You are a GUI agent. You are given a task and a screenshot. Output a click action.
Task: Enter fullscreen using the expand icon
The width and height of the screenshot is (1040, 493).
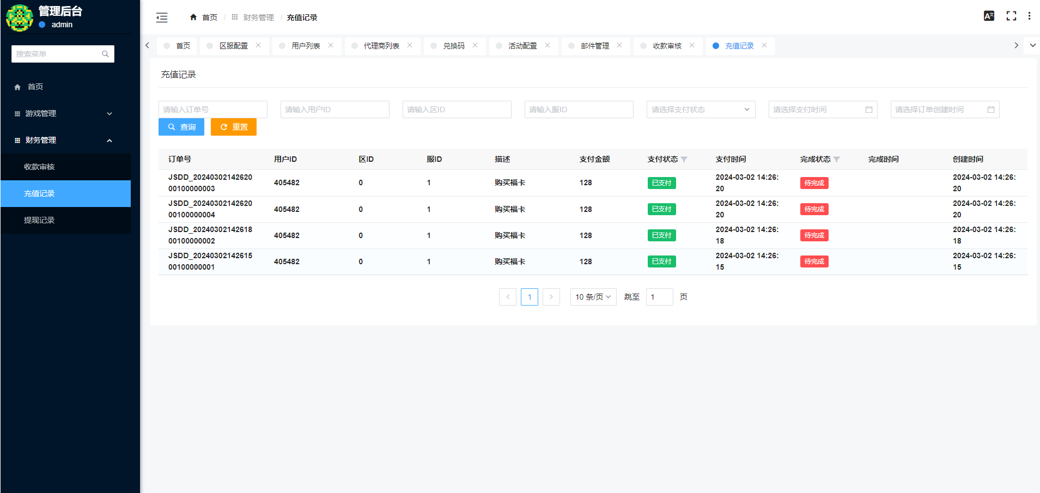pos(1011,15)
